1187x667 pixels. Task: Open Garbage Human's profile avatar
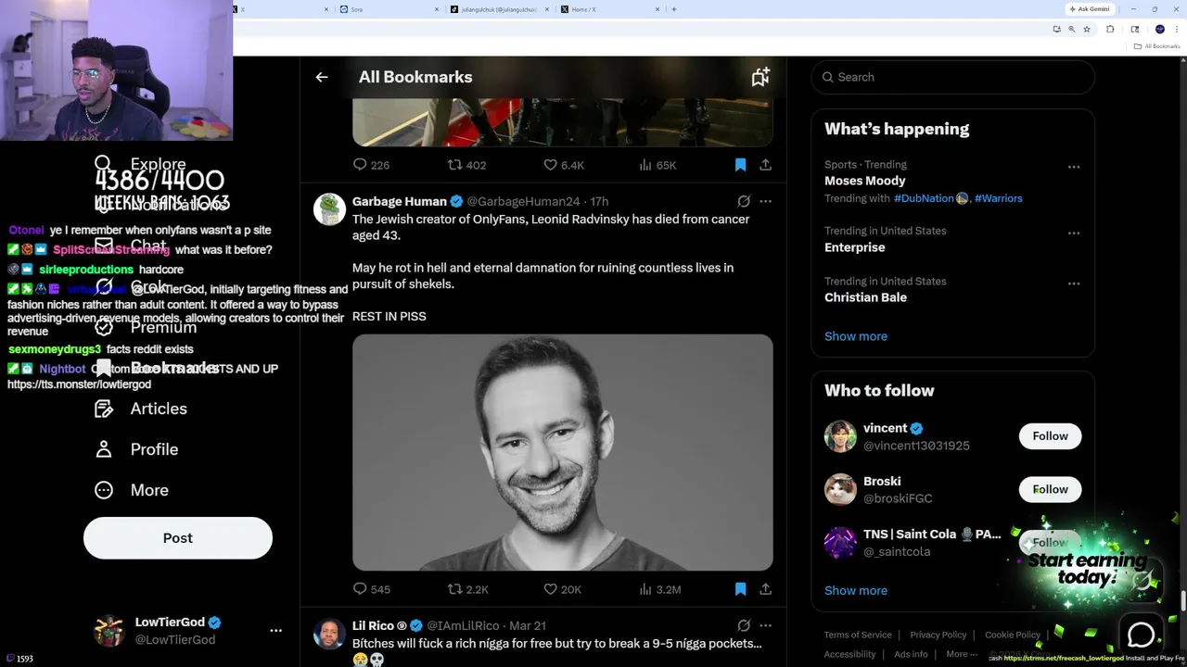(329, 209)
